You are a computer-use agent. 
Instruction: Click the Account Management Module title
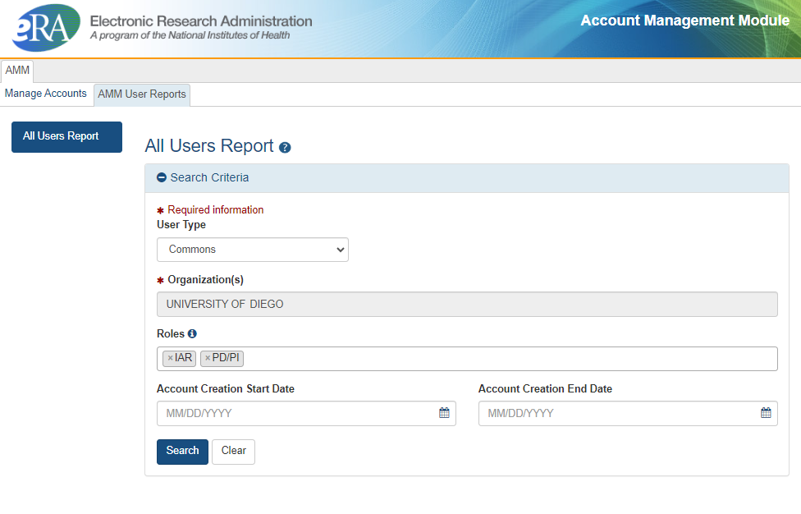(685, 21)
